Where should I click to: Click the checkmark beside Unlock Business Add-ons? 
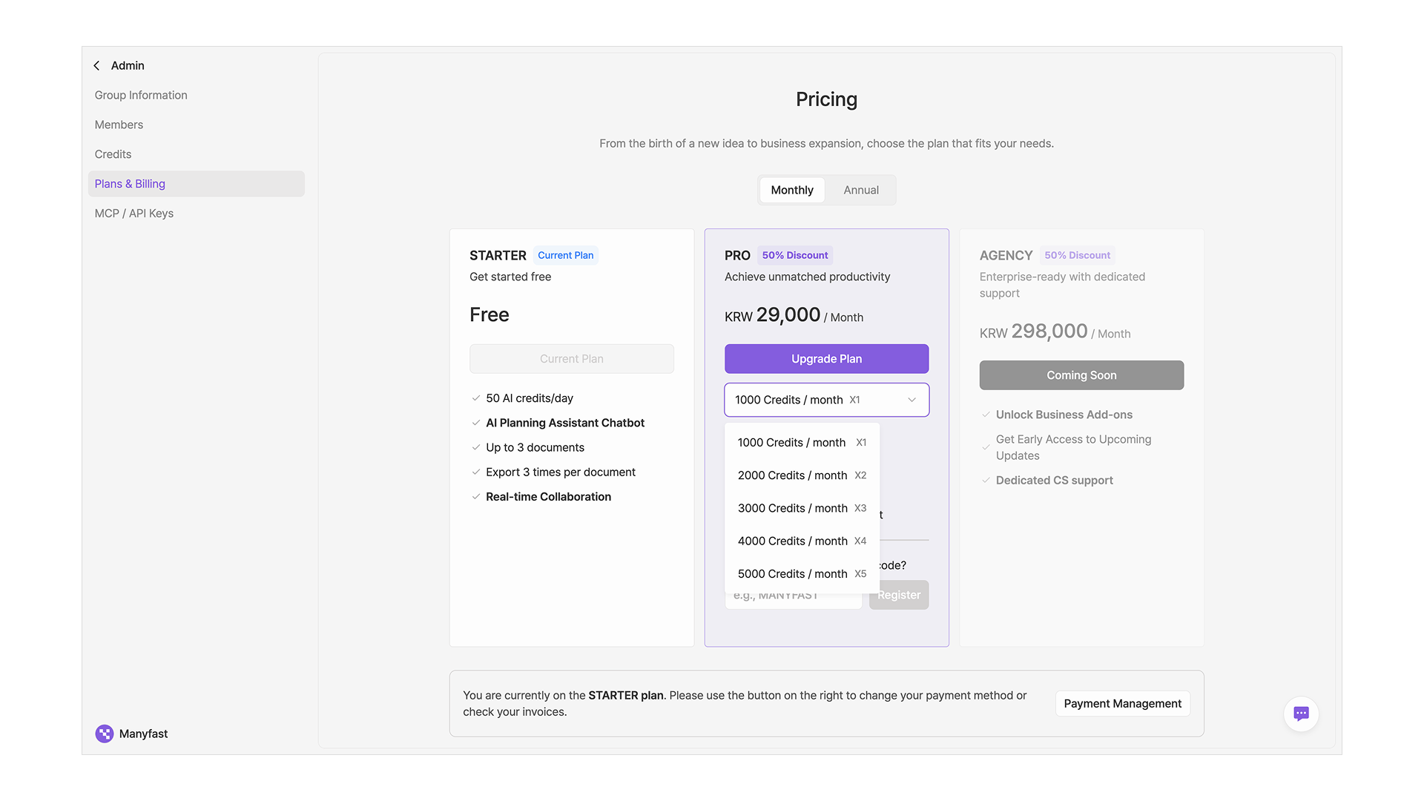coord(986,415)
